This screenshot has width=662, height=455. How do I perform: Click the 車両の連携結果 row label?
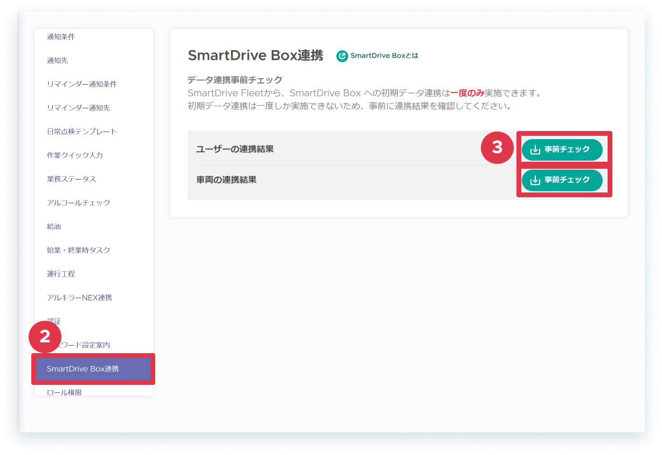226,180
